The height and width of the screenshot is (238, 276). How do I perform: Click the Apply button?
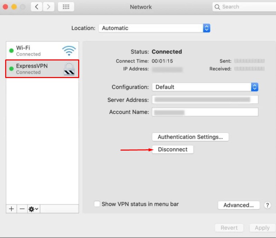click(x=262, y=228)
